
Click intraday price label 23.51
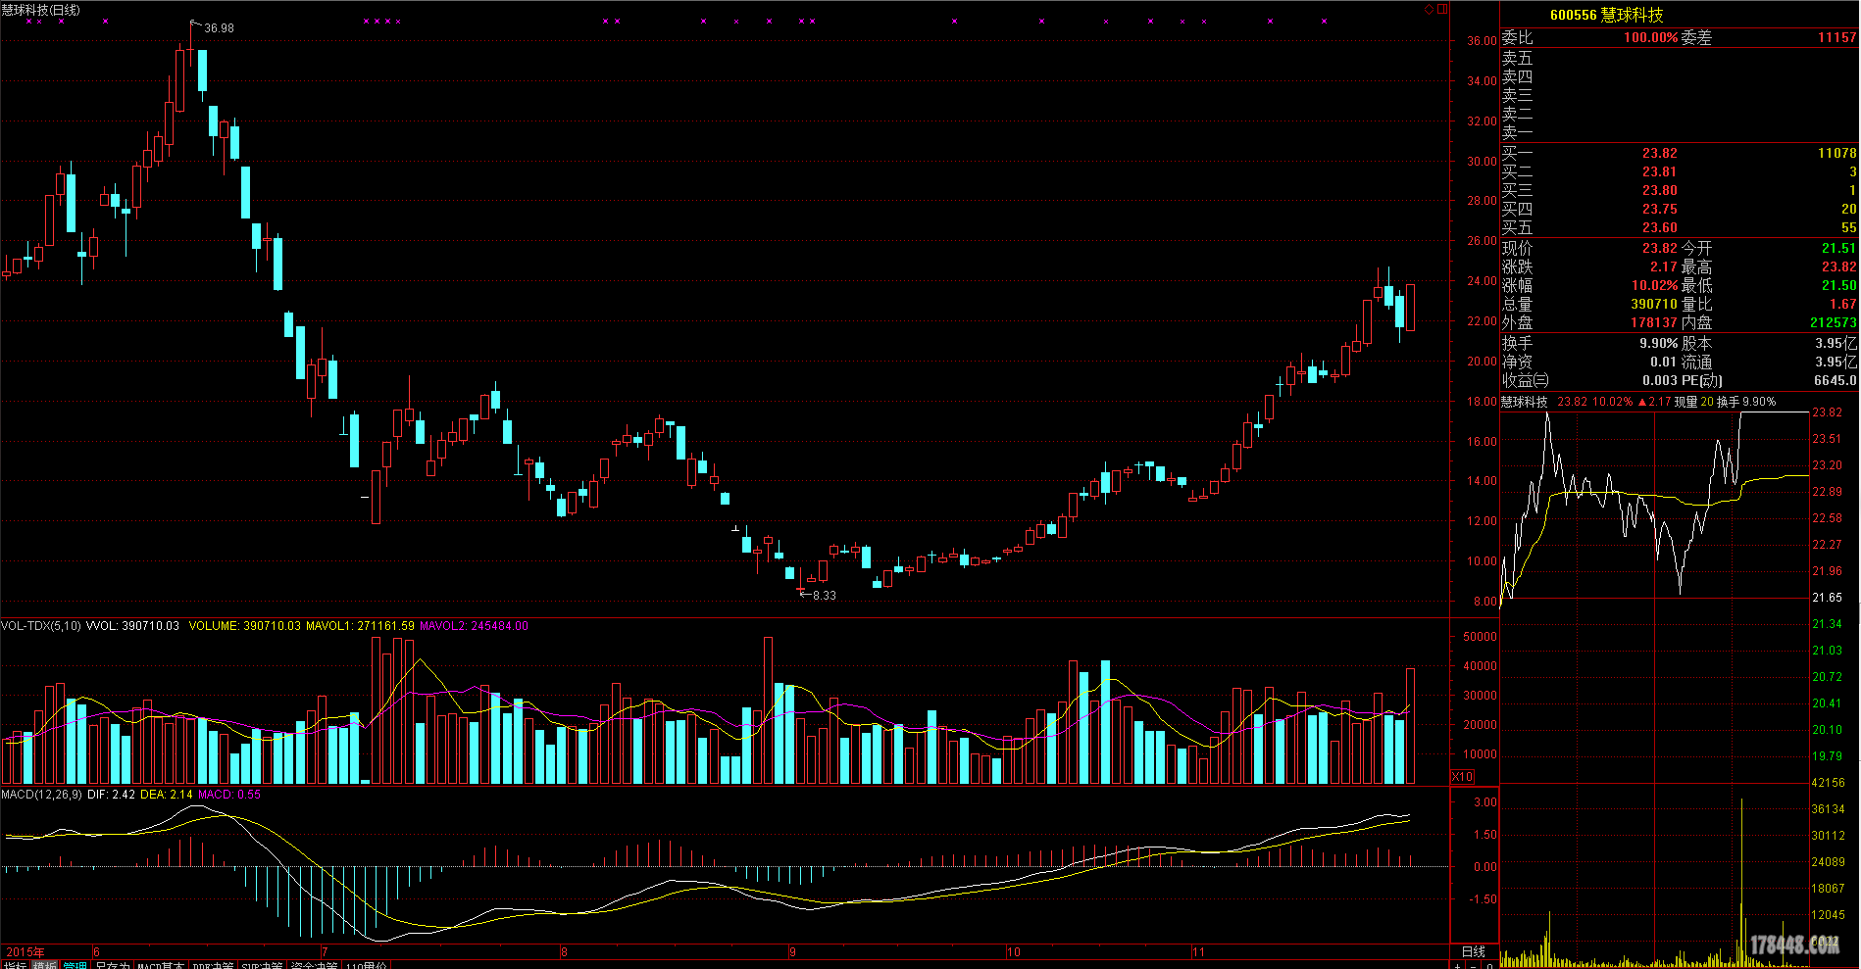tap(1827, 439)
